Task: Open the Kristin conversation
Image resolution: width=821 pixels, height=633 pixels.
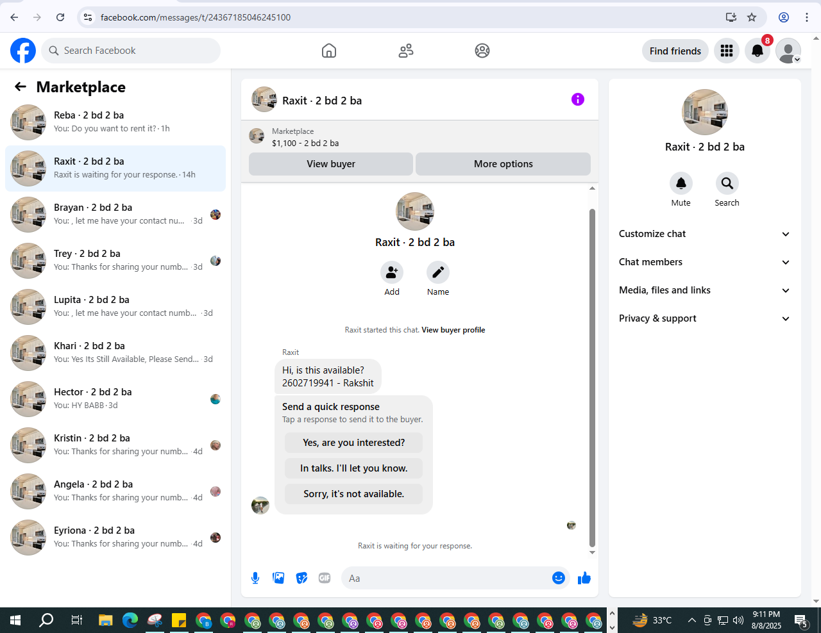Action: (x=115, y=445)
